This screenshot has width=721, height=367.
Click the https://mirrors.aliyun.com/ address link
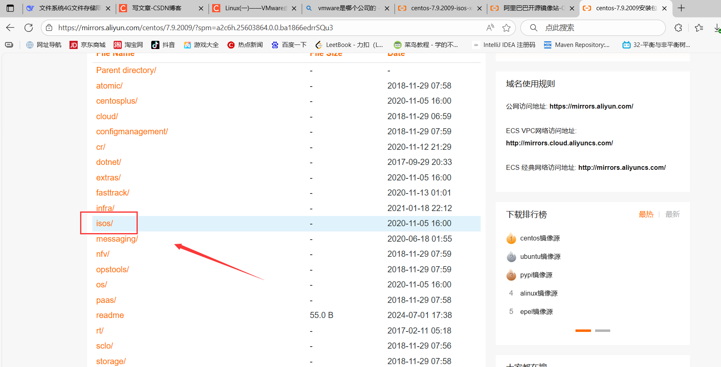tap(591, 107)
